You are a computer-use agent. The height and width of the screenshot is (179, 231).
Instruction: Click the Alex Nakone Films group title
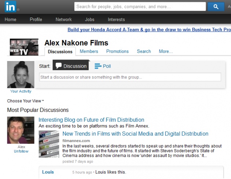coord(76,43)
